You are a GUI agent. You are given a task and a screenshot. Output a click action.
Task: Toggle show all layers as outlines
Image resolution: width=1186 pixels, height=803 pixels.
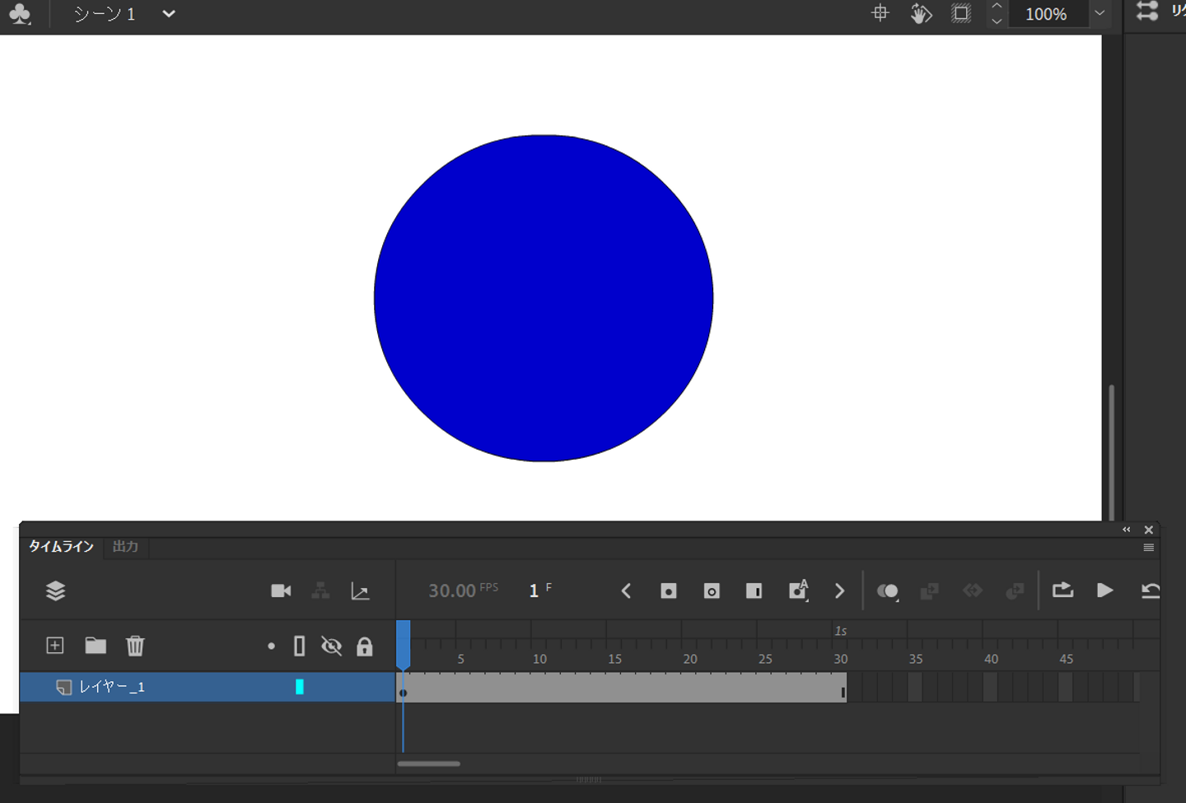[x=300, y=647]
